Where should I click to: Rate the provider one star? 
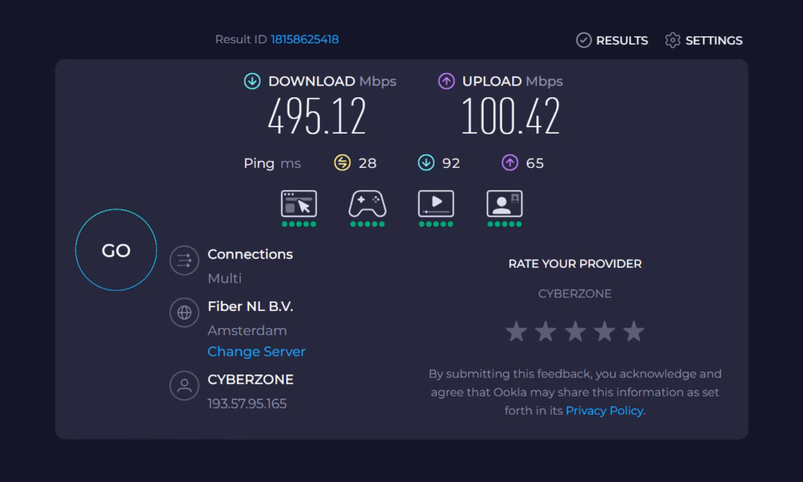pos(516,331)
